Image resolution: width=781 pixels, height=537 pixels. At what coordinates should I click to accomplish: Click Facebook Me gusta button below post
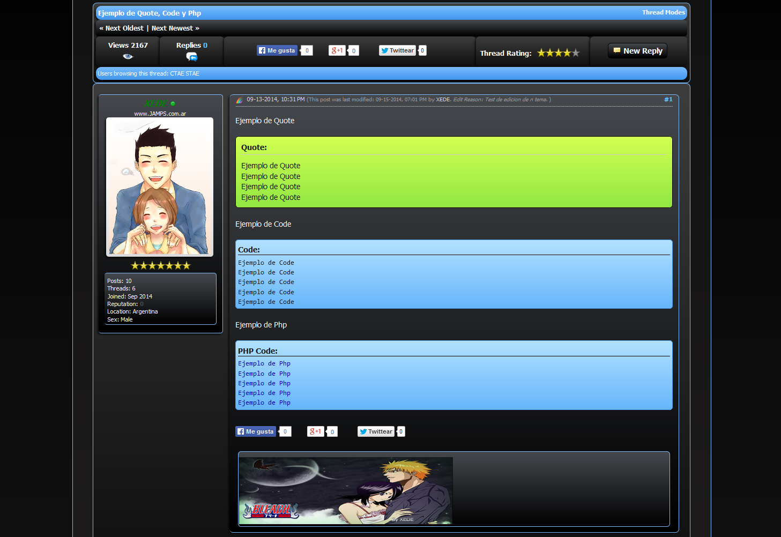click(256, 431)
